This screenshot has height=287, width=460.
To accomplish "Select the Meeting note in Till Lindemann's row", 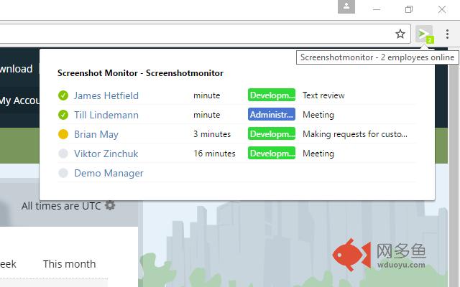I will point(318,115).
